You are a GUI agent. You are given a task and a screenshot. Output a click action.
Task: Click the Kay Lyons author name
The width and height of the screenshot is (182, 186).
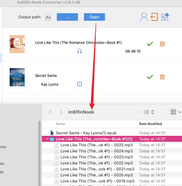click(50, 84)
